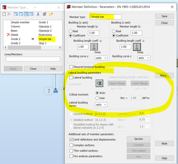Viewport: 178px width, 164px height.
Task: Tick Flexural-torsional buckling checkbox
Action: [x=71, y=67]
